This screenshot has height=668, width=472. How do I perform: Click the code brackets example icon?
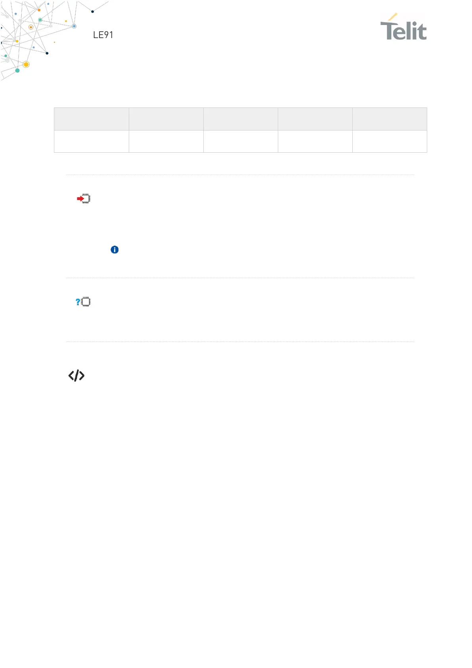tap(76, 375)
